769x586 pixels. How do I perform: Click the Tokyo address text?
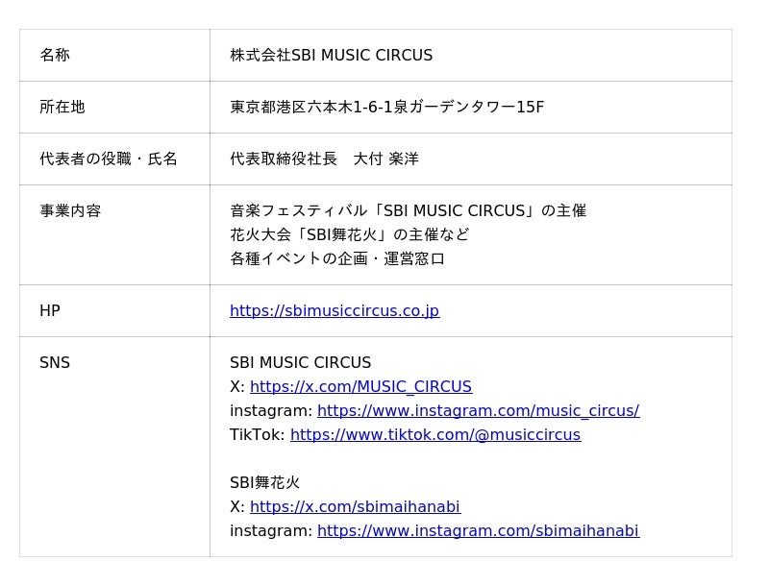coord(386,108)
